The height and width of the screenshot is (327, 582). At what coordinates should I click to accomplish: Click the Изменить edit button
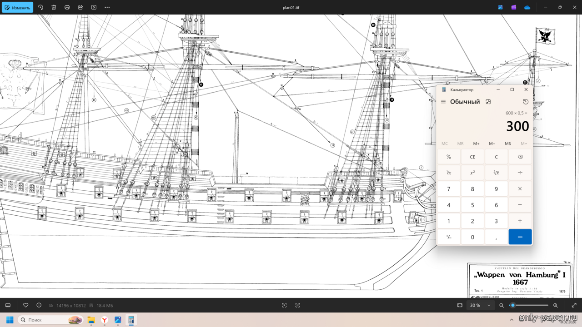17,7
